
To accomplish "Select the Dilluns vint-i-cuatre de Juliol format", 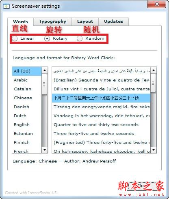I will click(x=101, y=89).
